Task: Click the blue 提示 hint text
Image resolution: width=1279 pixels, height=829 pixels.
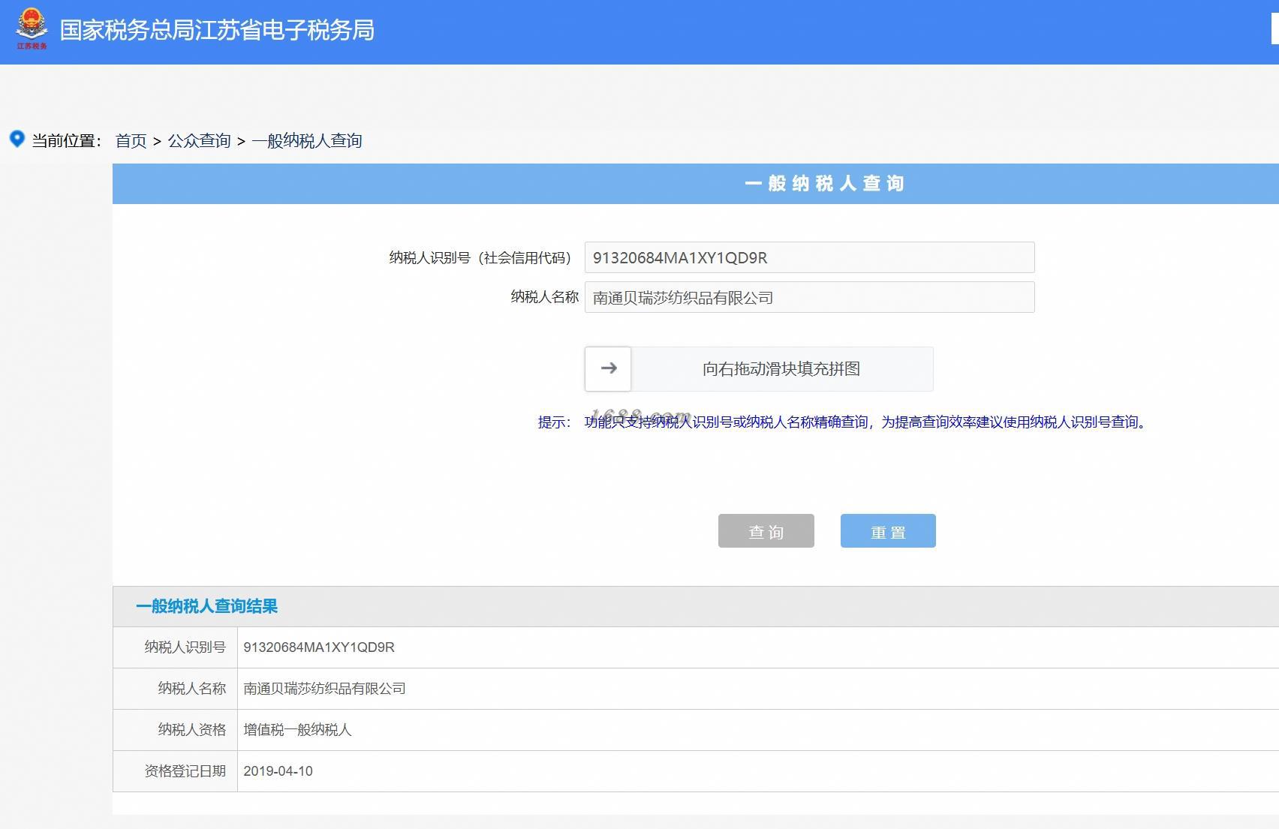Action: 844,422
